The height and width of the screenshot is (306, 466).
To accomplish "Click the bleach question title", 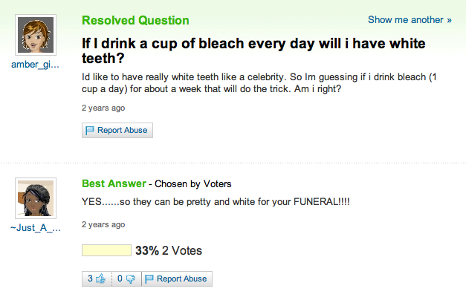I will click(253, 51).
